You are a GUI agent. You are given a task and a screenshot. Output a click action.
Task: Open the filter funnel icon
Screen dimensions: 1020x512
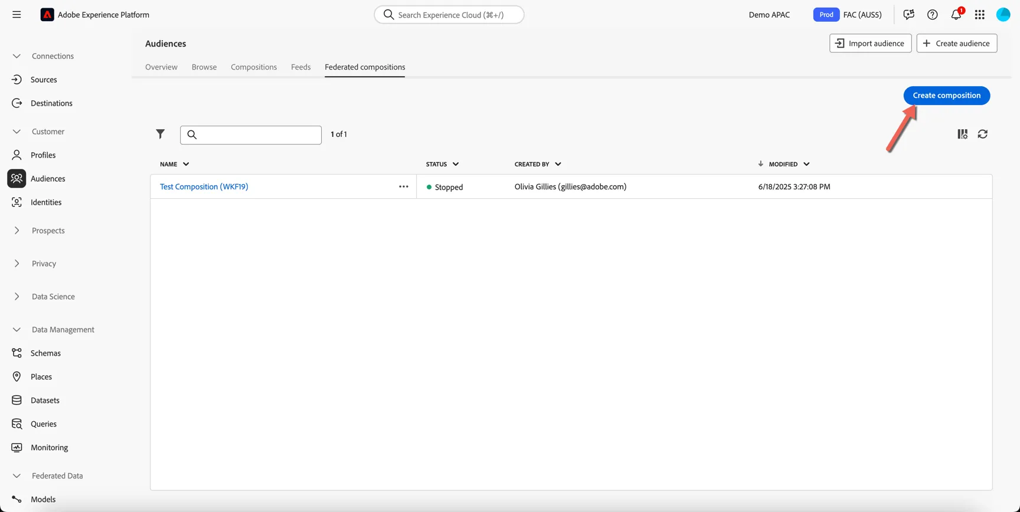coord(161,134)
